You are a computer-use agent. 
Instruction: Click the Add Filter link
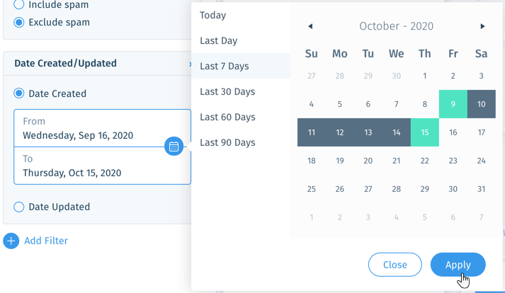pyautogui.click(x=46, y=241)
